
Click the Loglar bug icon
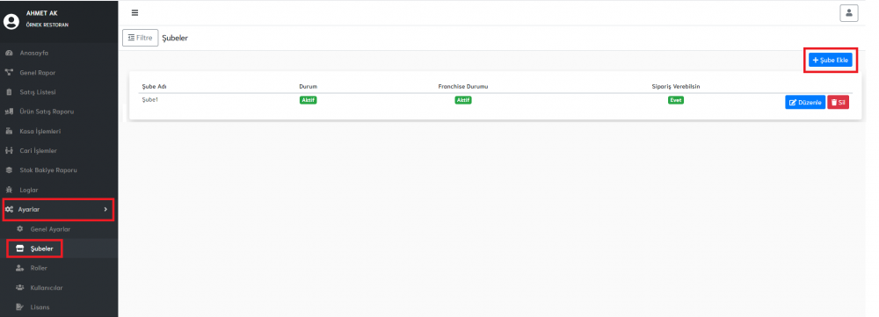click(x=9, y=190)
